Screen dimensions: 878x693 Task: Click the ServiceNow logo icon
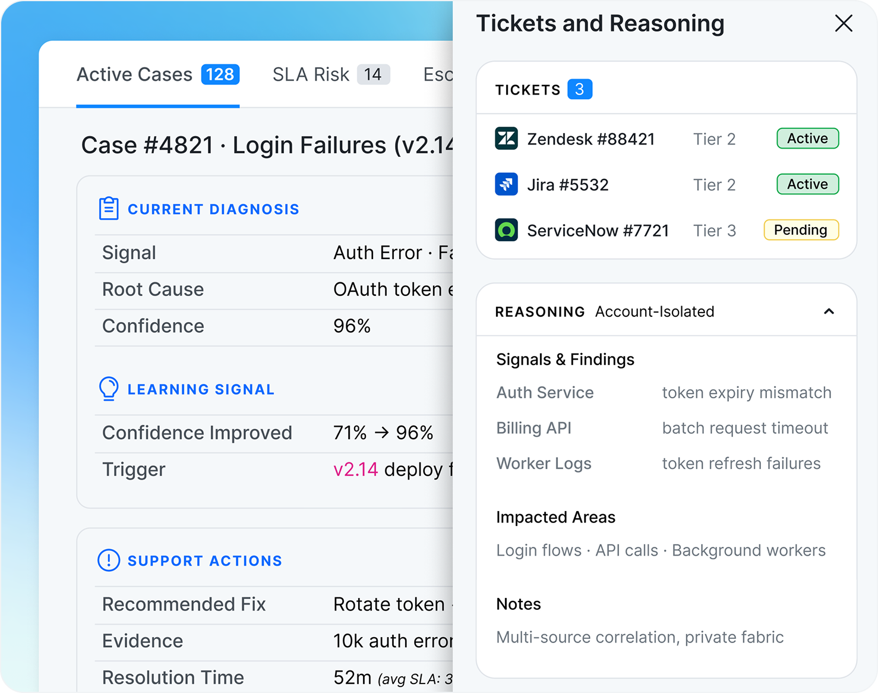click(x=506, y=230)
